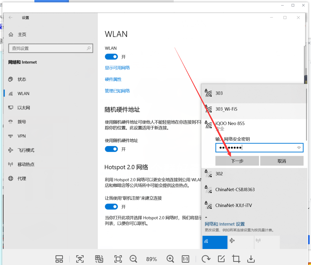Zoom in using the plus magnifier

(170, 259)
